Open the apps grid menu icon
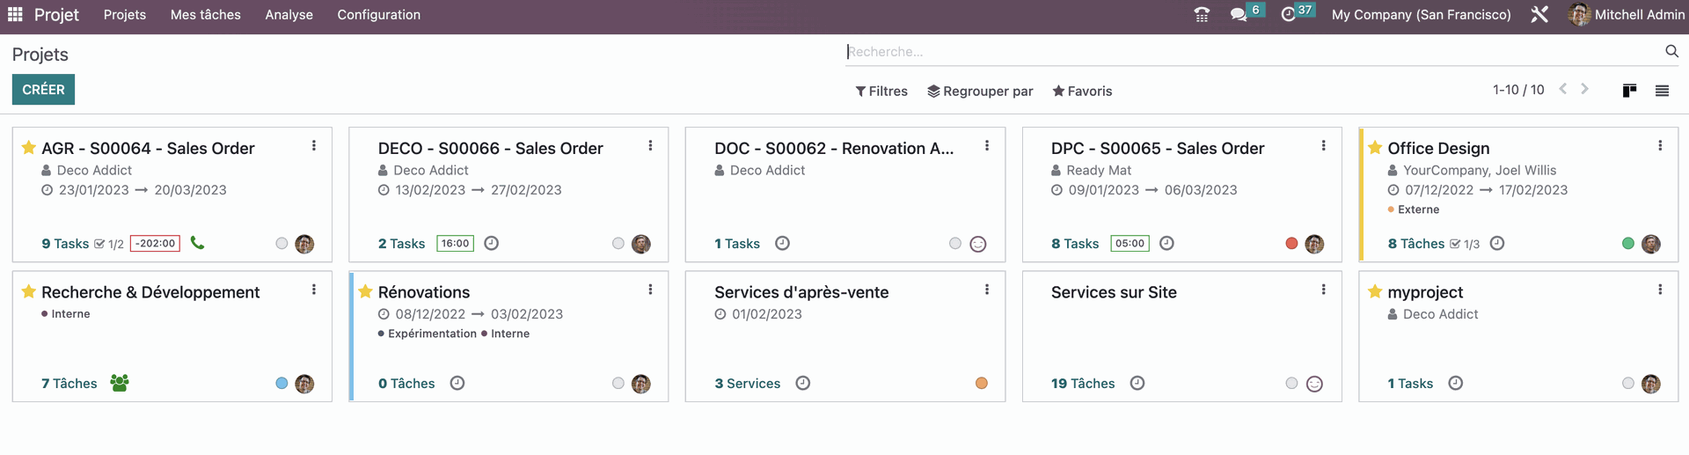This screenshot has width=1689, height=455. pos(15,14)
